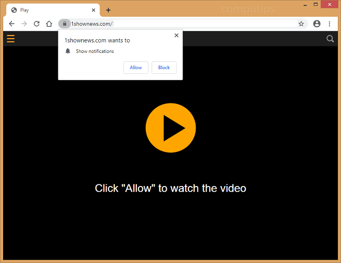
Task: Open a new browser tab
Action: pyautogui.click(x=108, y=10)
